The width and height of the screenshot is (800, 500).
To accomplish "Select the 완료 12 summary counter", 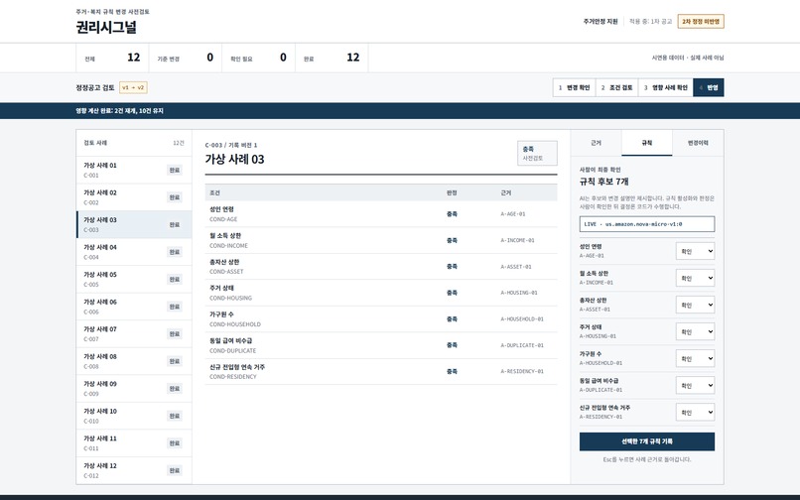I will point(332,58).
